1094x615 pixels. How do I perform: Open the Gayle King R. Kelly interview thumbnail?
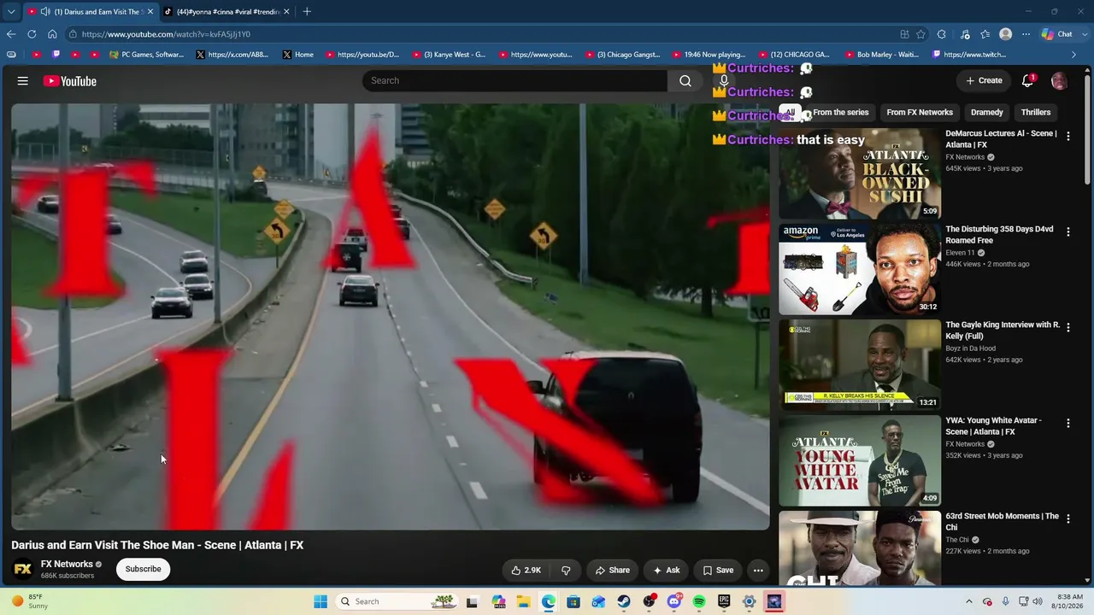tap(860, 365)
